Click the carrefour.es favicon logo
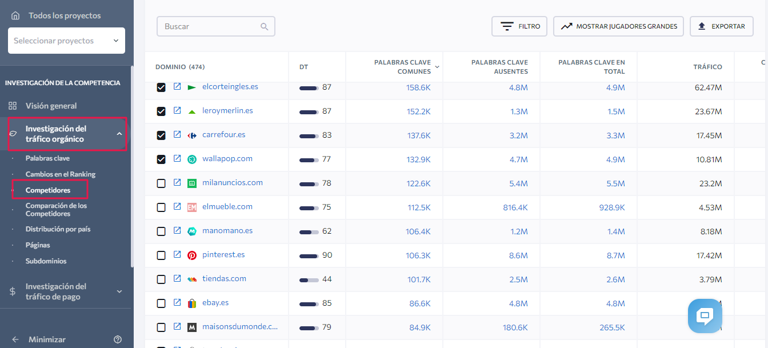 [192, 135]
